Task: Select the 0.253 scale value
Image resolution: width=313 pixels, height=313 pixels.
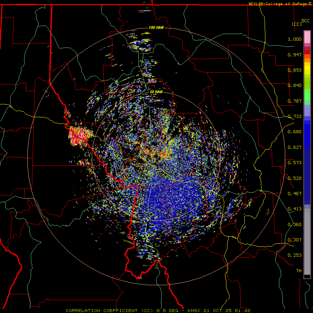Action: pos(295,255)
